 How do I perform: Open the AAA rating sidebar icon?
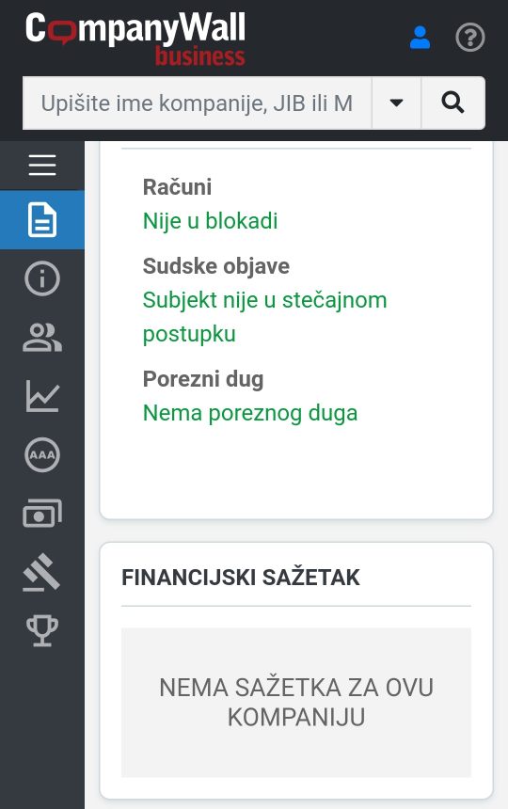coord(42,454)
